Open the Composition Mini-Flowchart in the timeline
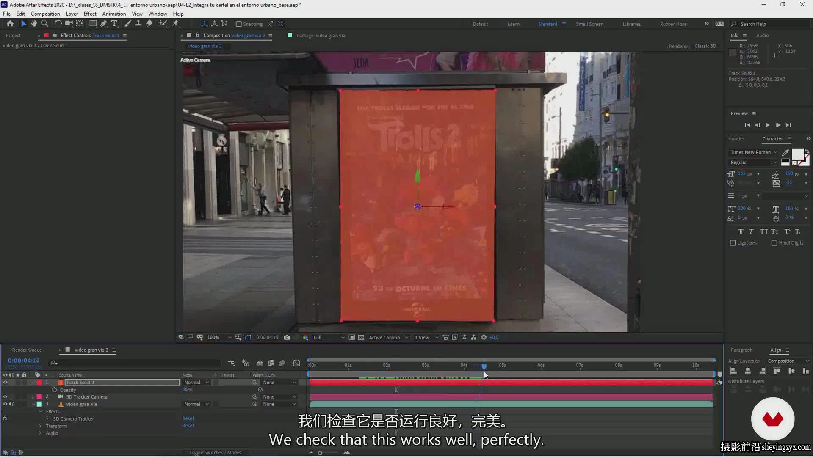Viewport: 813px width, 457px height. click(x=231, y=363)
